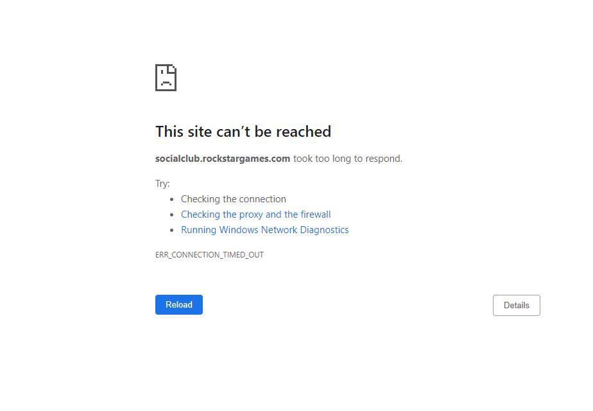The height and width of the screenshot is (411, 593).
Task: Click the 'Try:' label
Action: point(162,184)
